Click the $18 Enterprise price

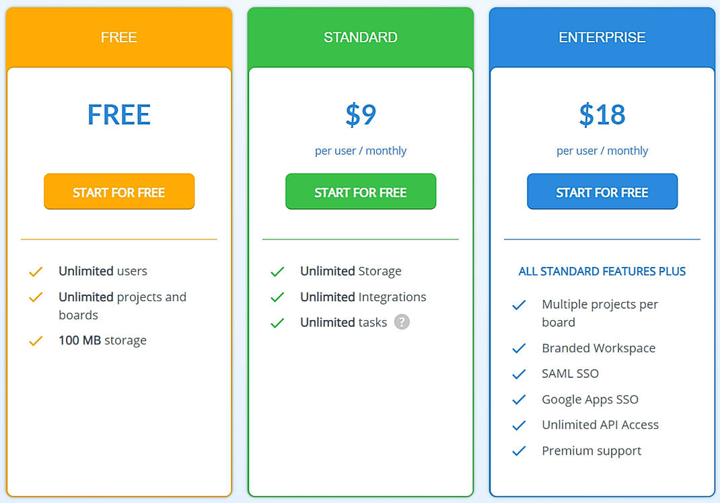[602, 115]
